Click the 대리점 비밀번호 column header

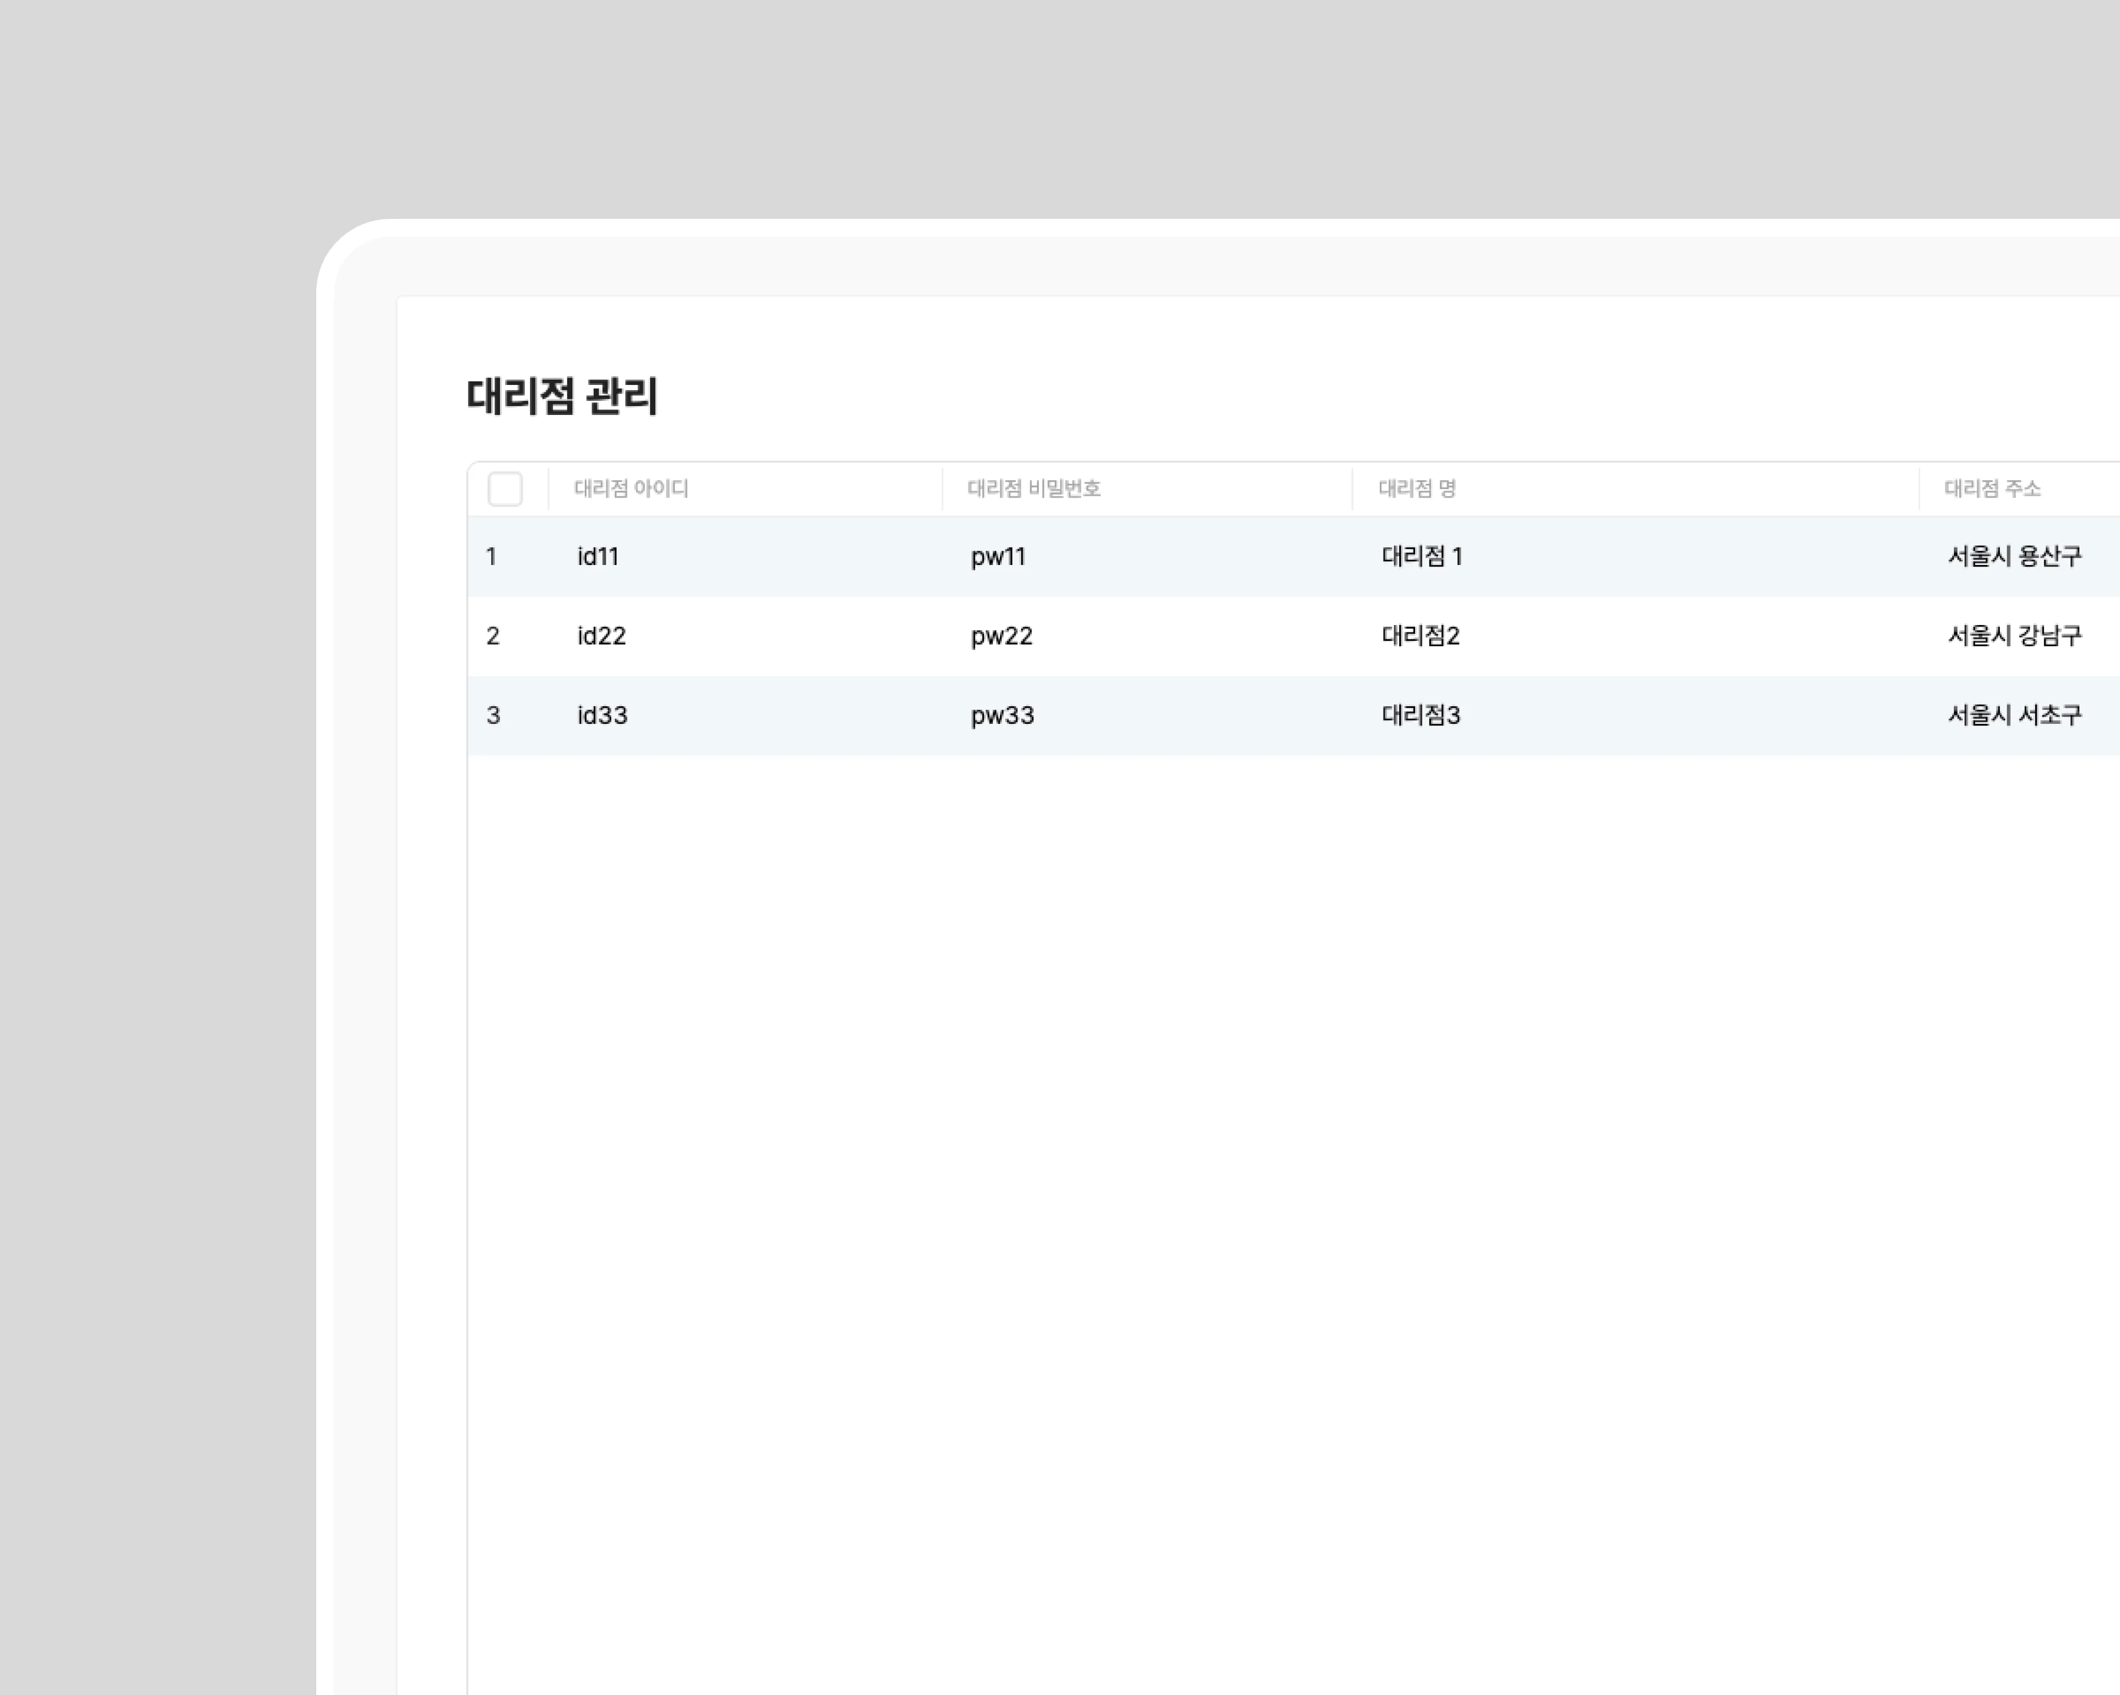coord(1034,488)
